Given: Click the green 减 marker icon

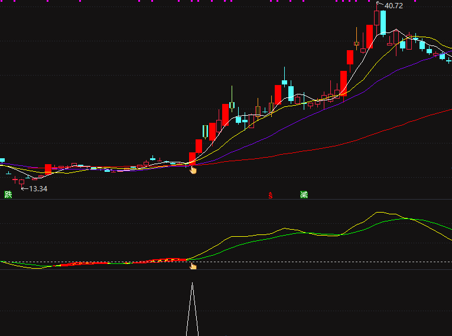Looking at the screenshot, I should (304, 195).
